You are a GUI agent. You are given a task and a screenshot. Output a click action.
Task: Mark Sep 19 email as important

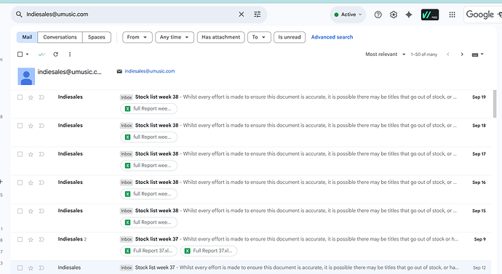pyautogui.click(x=41, y=97)
